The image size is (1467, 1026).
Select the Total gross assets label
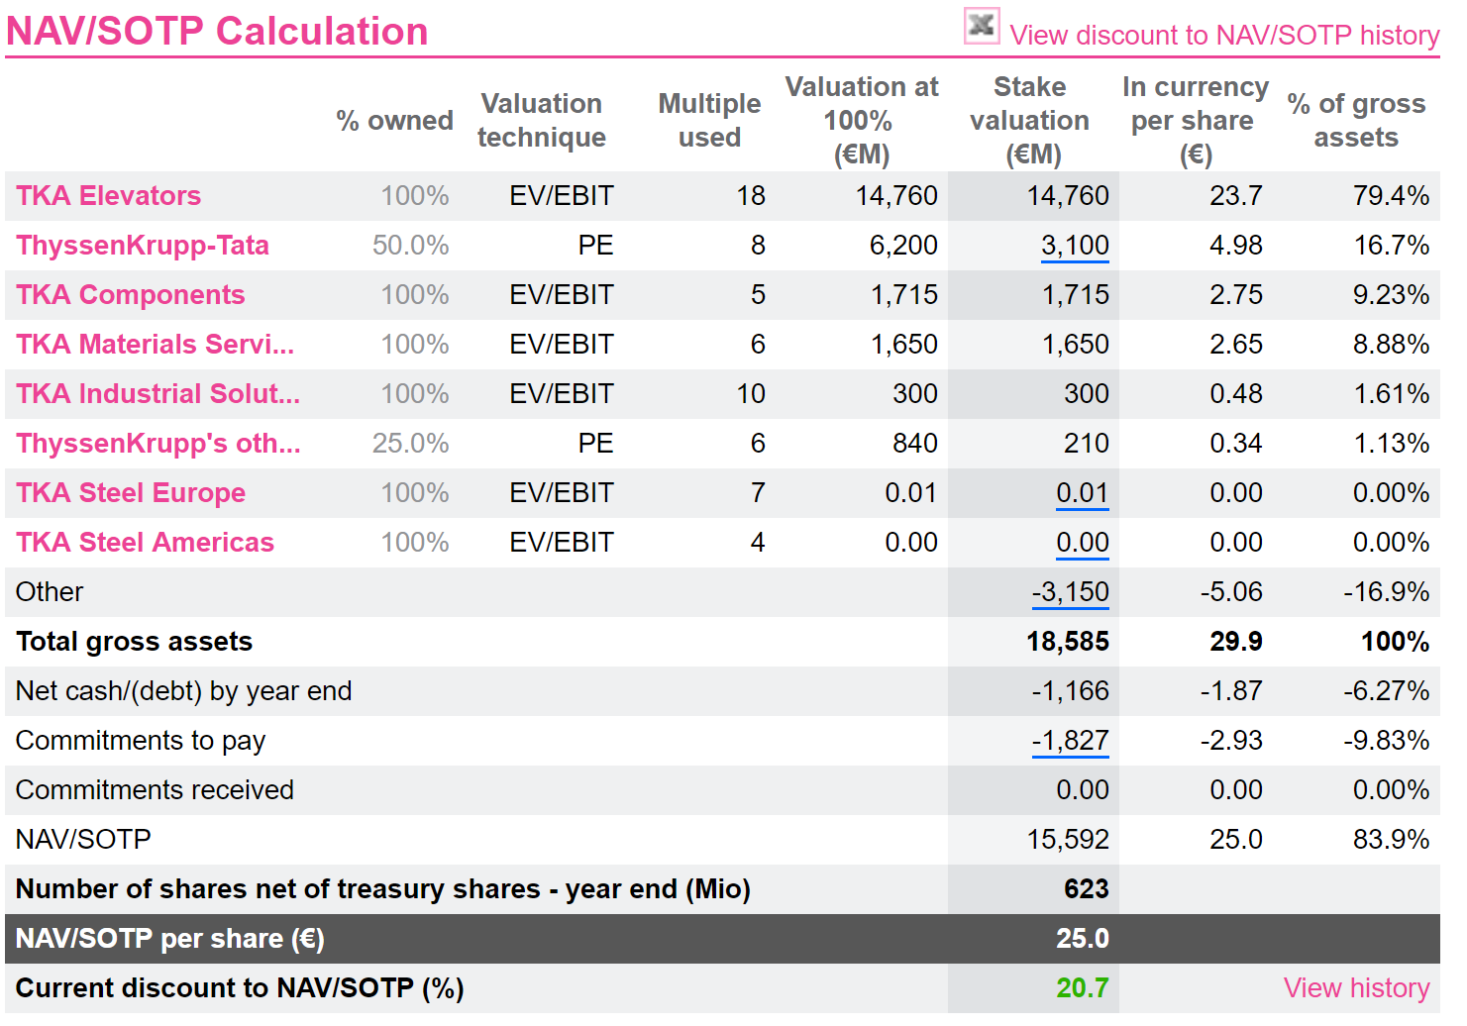tap(135, 642)
